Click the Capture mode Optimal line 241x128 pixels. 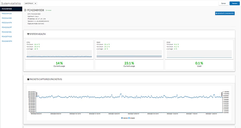[x=36, y=23]
